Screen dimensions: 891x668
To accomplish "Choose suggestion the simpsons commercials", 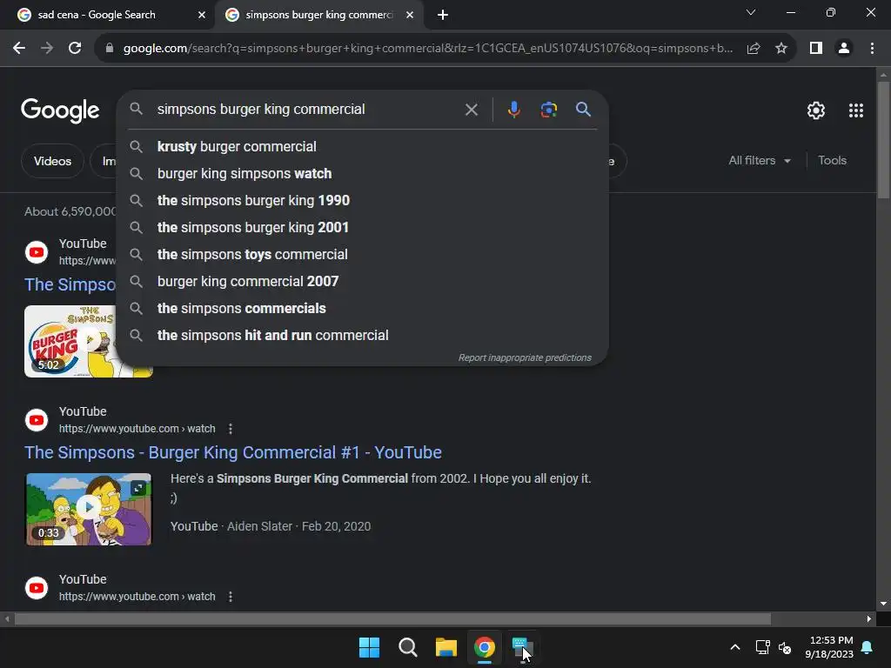I will tap(362, 309).
